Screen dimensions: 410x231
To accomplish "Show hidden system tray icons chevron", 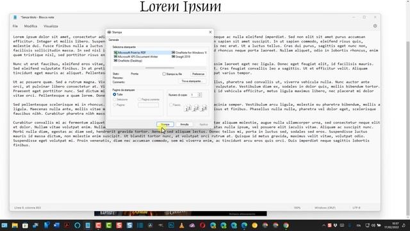I will [324, 225].
